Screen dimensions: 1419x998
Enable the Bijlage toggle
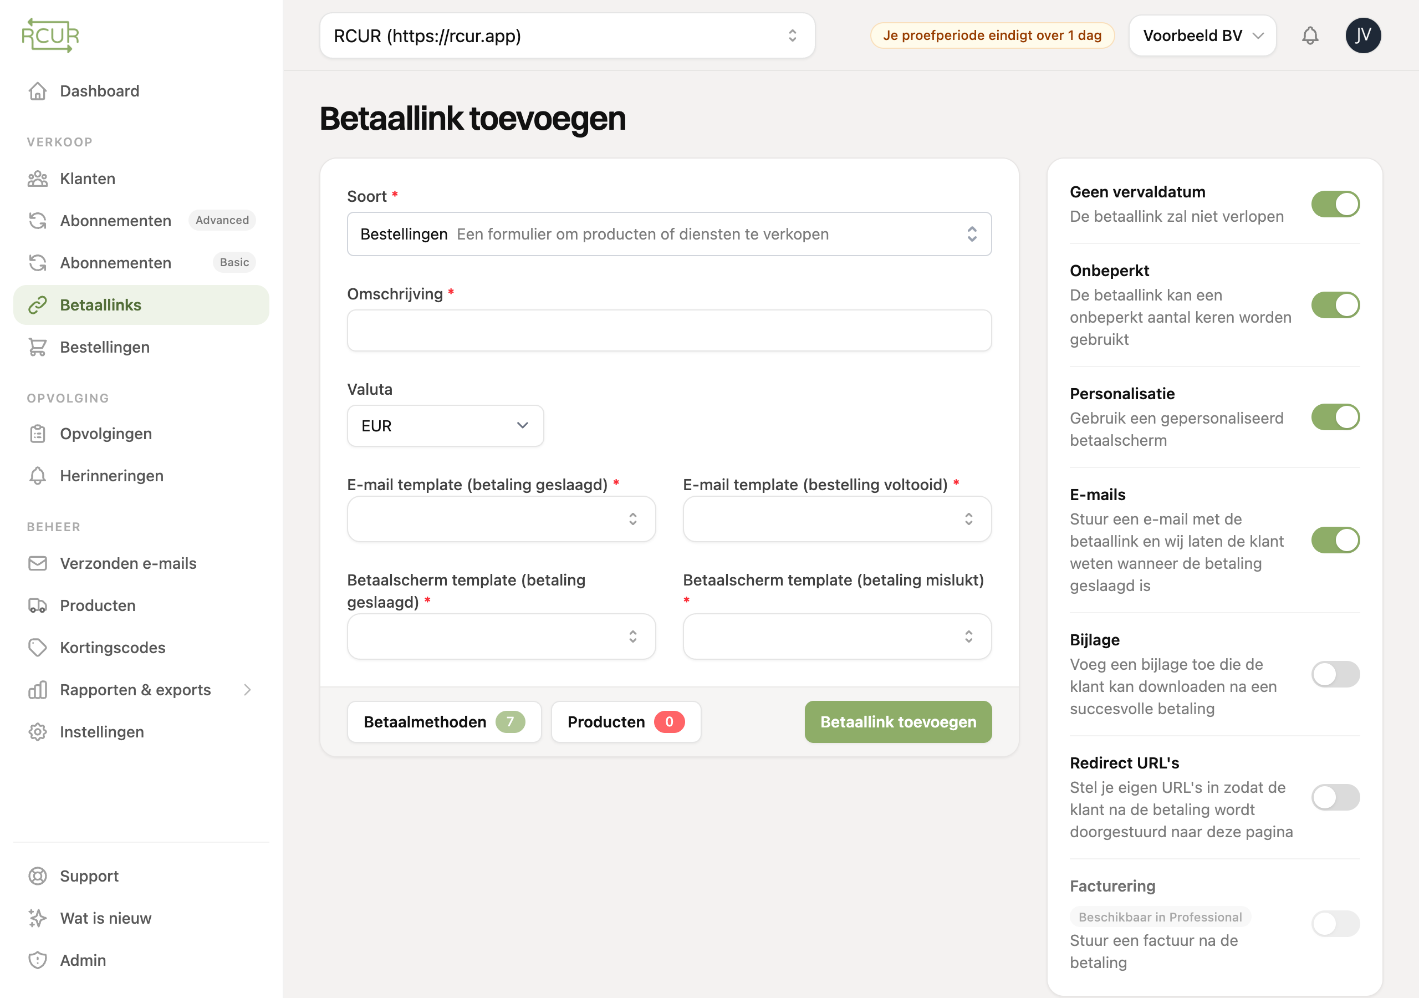pyautogui.click(x=1335, y=674)
